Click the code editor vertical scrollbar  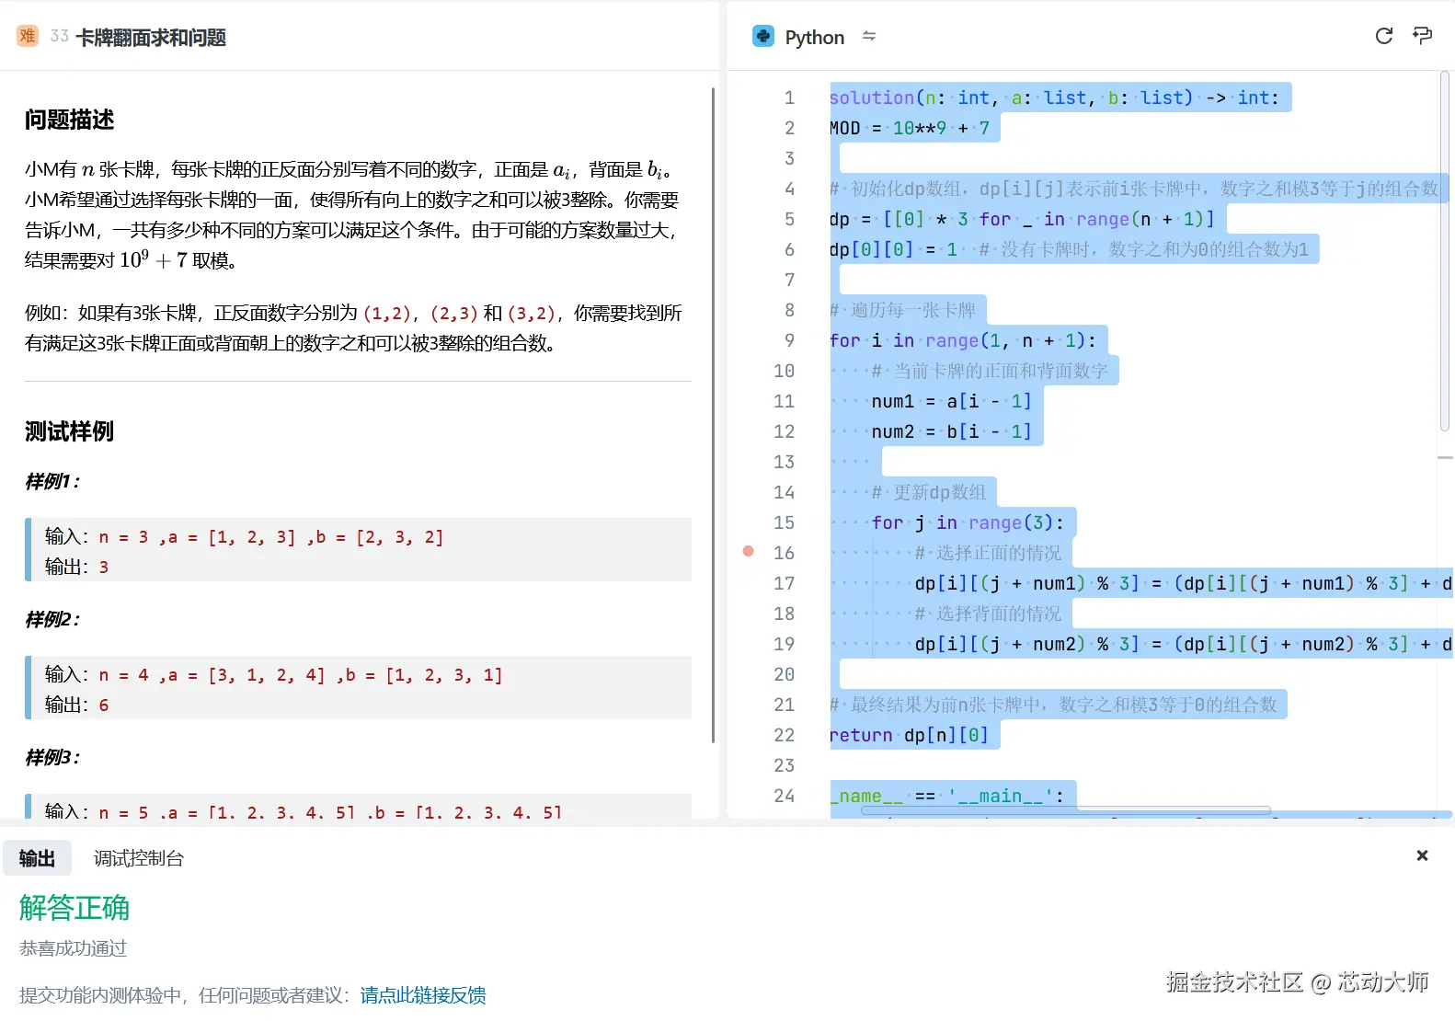click(x=1444, y=248)
